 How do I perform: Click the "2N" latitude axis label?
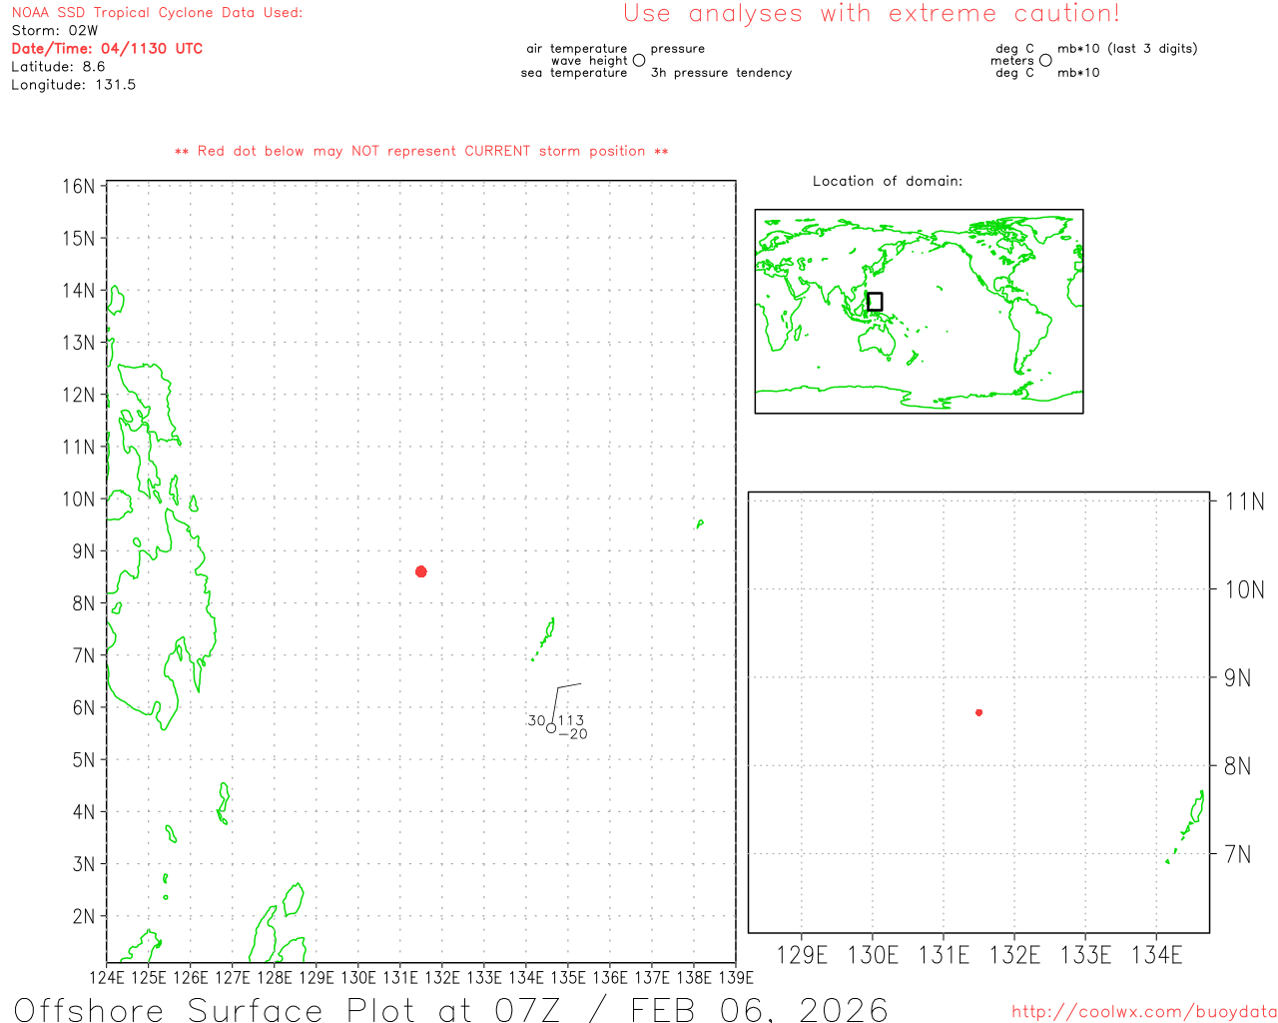84,916
